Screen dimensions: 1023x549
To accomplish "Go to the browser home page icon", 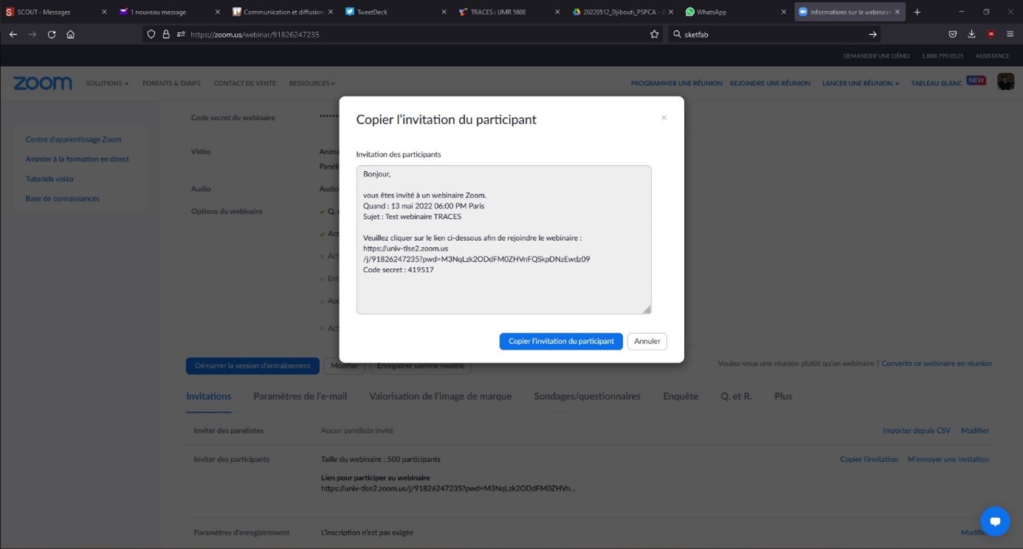I will coord(71,35).
